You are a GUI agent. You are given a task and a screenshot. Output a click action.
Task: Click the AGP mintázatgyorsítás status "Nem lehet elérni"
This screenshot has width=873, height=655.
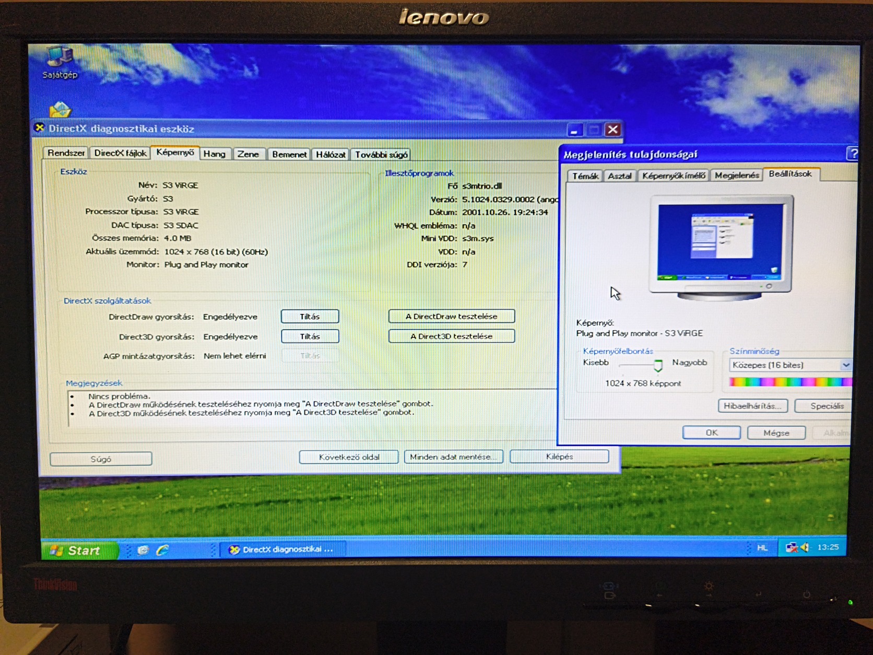234,356
